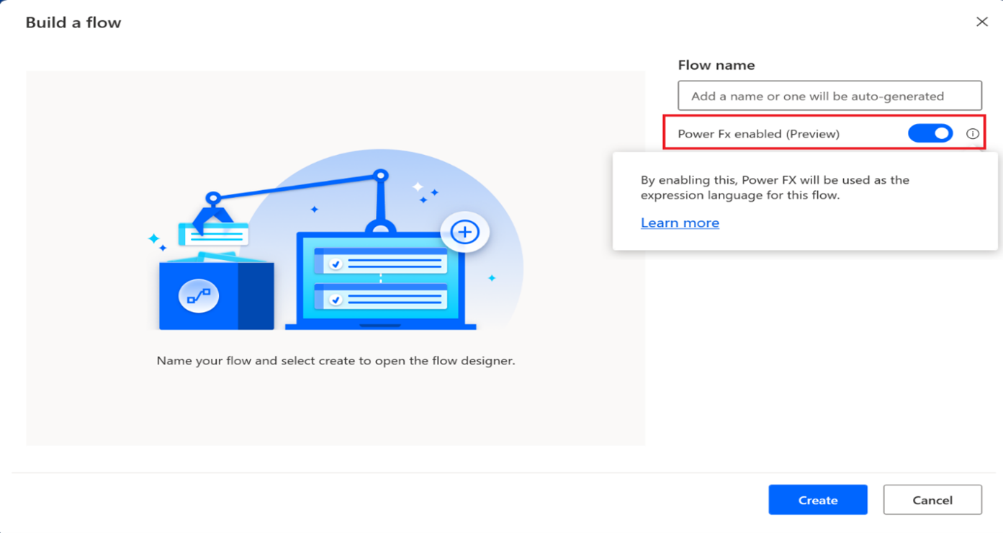Click the plus icon in the illustration

[x=465, y=232]
